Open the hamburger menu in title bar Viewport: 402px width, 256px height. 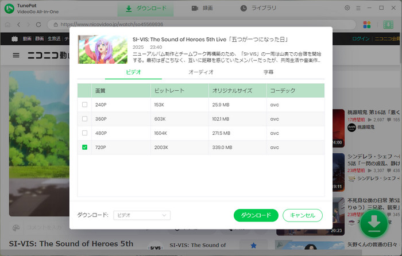(358, 8)
